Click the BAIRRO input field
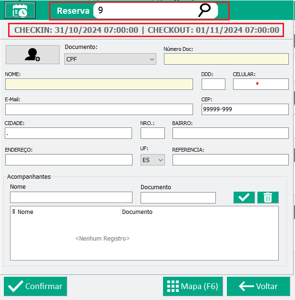Viewport: 295px width, 300px height. [231, 133]
